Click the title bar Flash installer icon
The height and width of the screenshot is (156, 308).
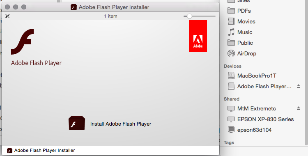[74, 7]
